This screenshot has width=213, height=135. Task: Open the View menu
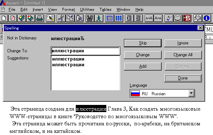coord(52,9)
